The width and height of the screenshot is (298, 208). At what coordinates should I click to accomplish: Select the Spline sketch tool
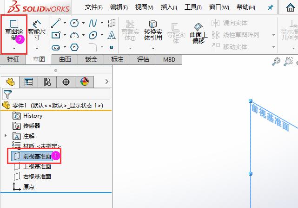93,23
